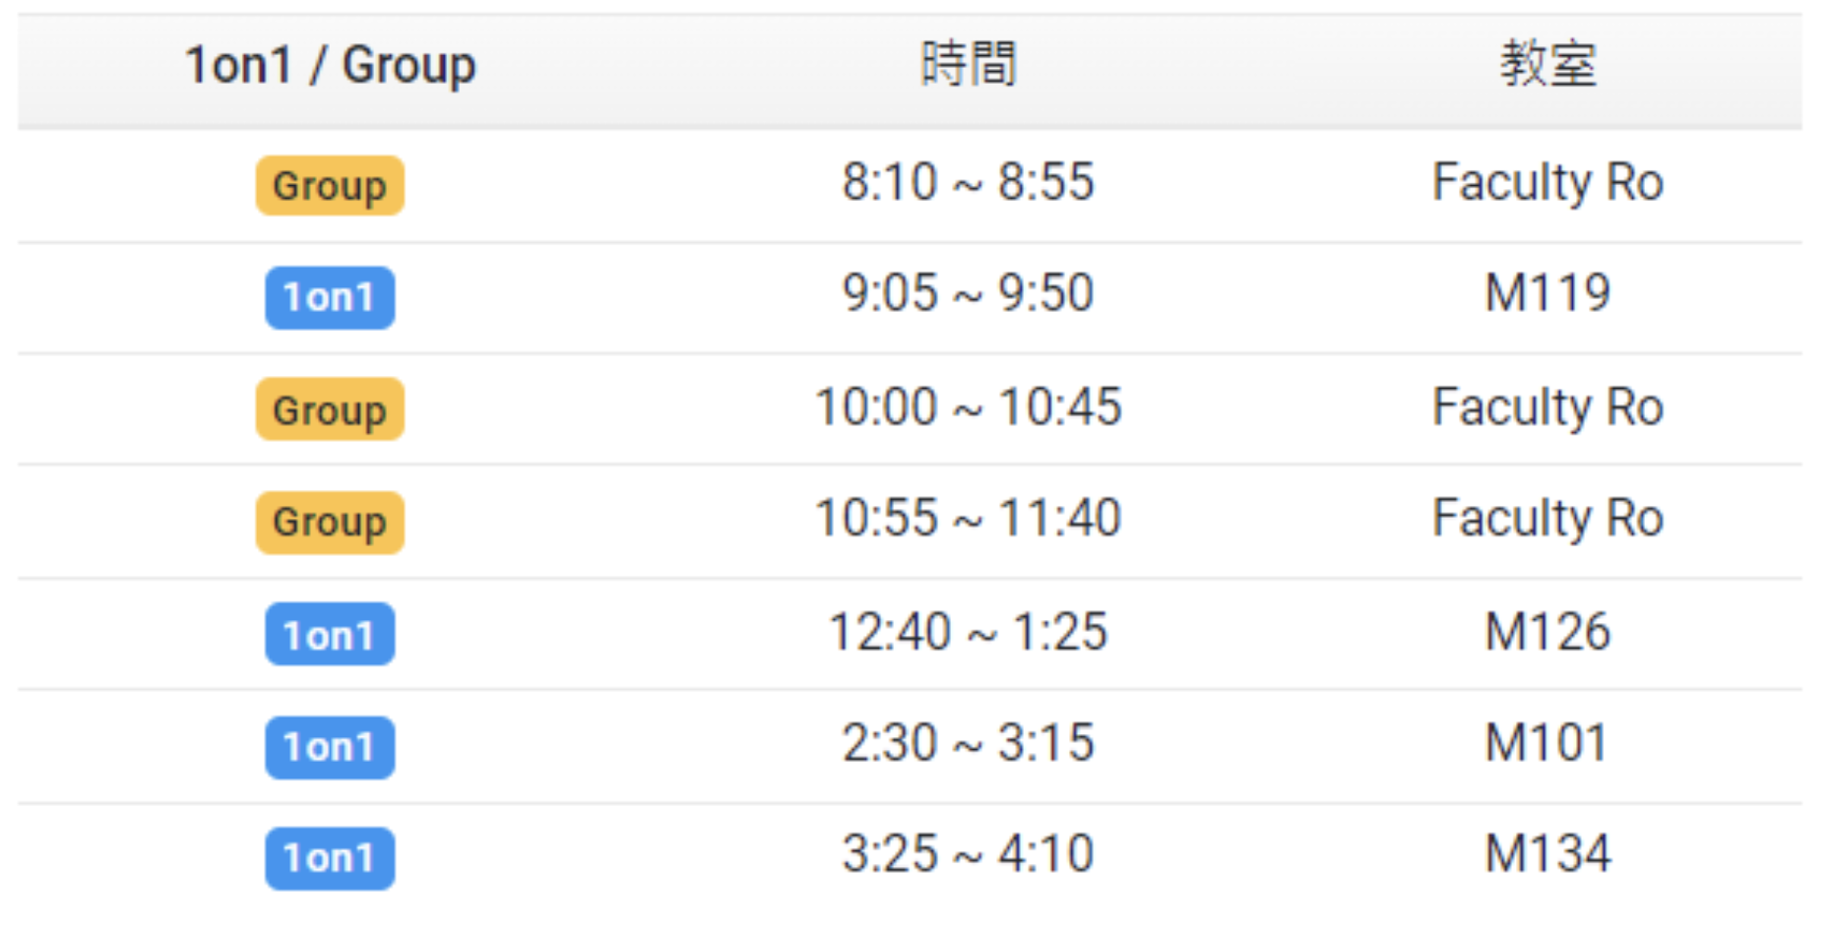Click classroom M119
The height and width of the screenshot is (935, 1829).
coord(1547,293)
